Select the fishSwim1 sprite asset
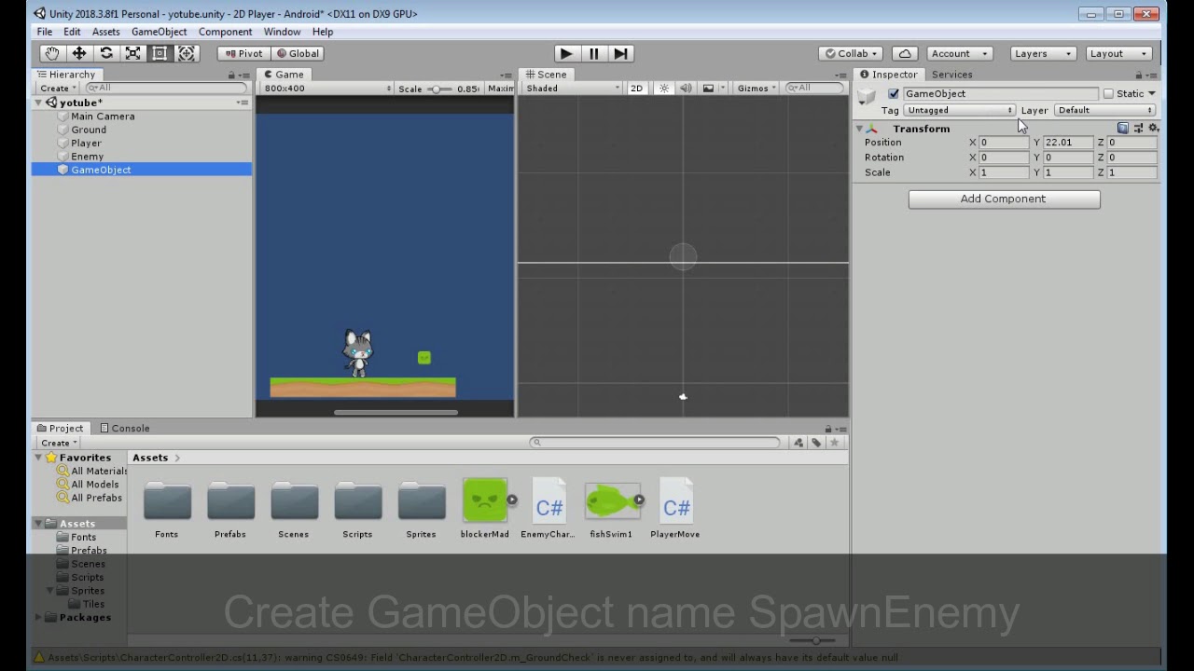Screen dimensions: 1194x671 [x=611, y=501]
